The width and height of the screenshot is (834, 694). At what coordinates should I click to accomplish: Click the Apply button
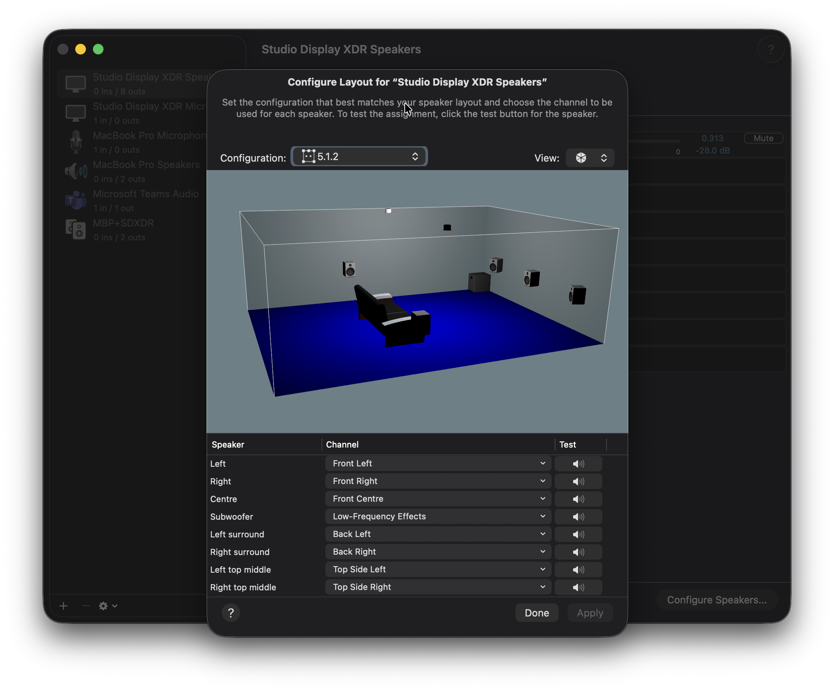pos(590,613)
